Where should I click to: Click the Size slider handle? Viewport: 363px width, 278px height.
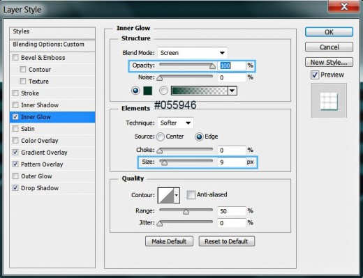pos(164,163)
